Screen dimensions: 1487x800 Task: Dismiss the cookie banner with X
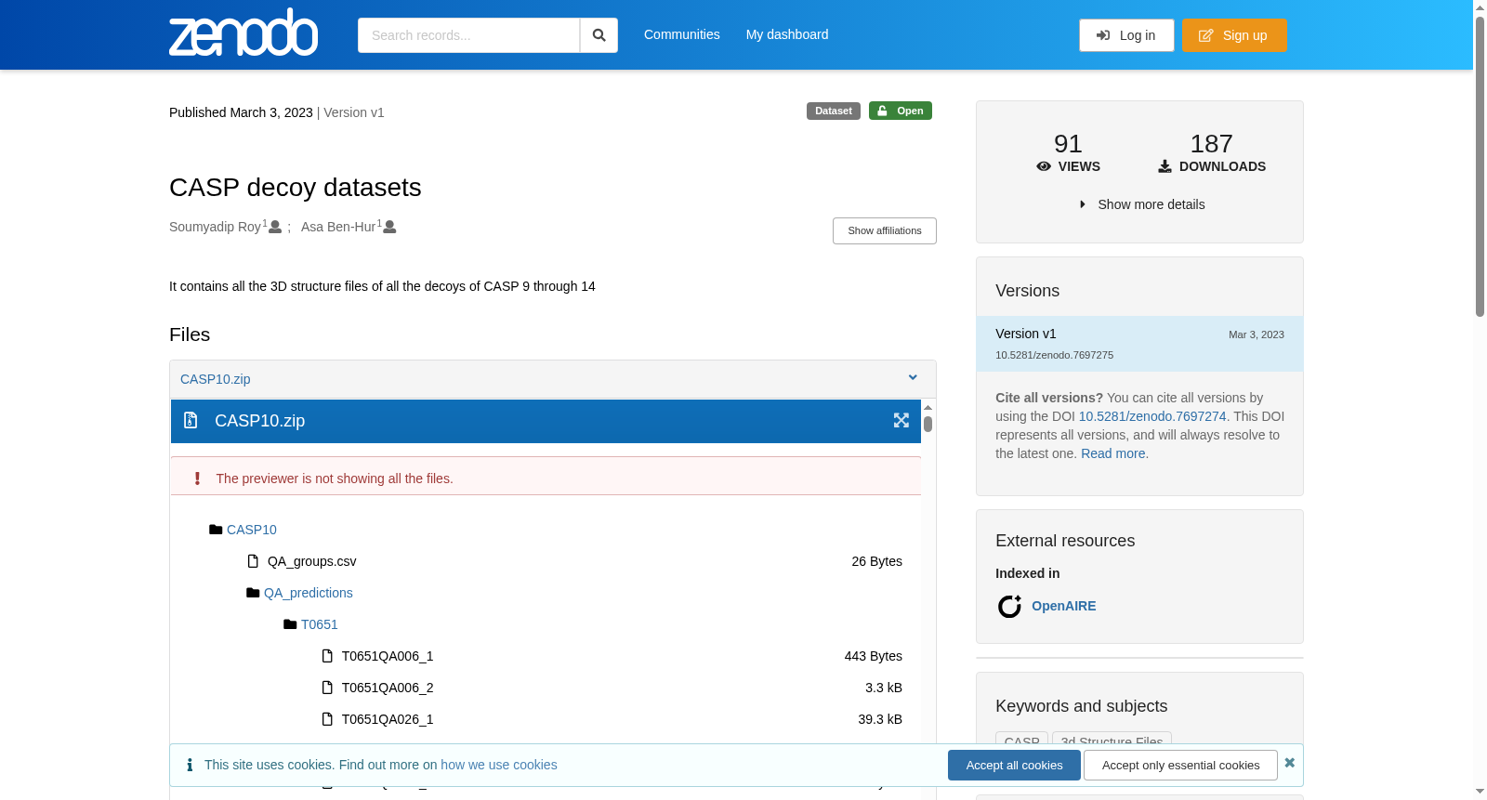tap(1289, 763)
